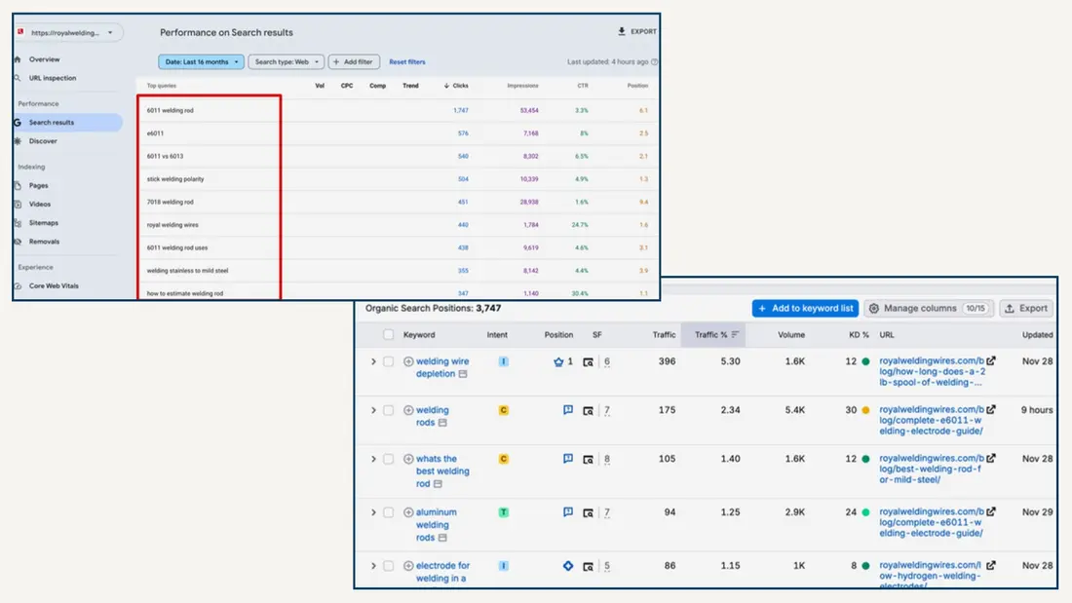Image resolution: width=1072 pixels, height=603 pixels.
Task: Click featured snippet crown icon at position 1
Action: [558, 361]
